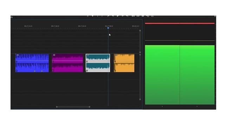Image resolution: width=225 pixels, height=126 pixels.
Task: Click the fx badge on the orange clip
Action: 116,55
